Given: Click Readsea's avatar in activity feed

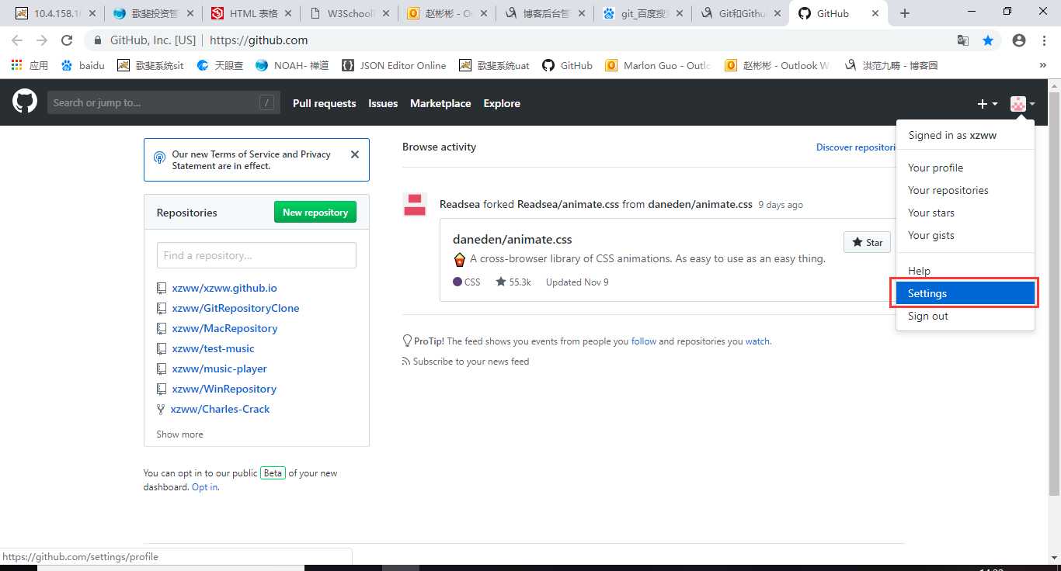Looking at the screenshot, I should click(415, 205).
